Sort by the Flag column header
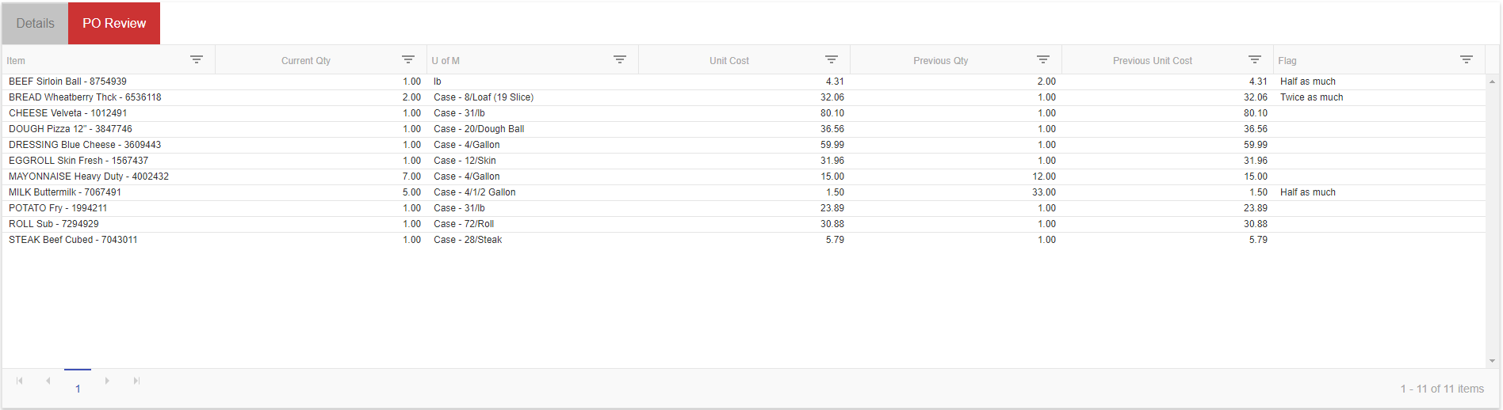This screenshot has width=1503, height=410. pyautogui.click(x=1287, y=61)
